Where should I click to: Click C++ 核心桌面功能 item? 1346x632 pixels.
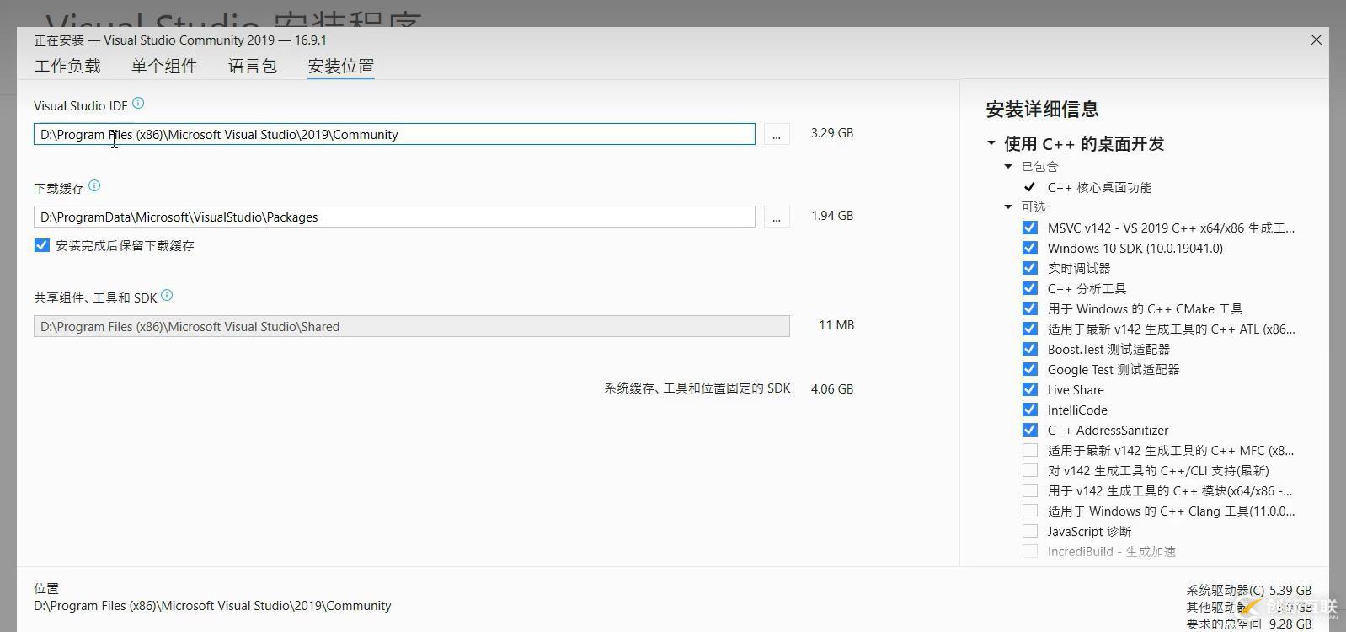[x=1099, y=187]
